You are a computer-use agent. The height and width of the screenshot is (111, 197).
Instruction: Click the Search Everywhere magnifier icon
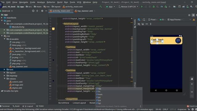196,6
